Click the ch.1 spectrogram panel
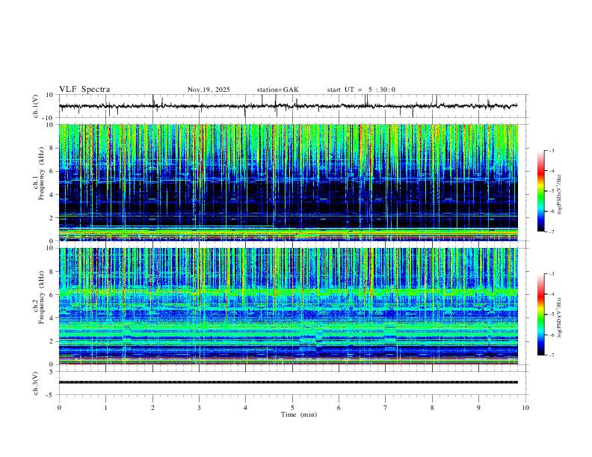Image resolution: width=592 pixels, height=457 pixels. click(x=289, y=182)
